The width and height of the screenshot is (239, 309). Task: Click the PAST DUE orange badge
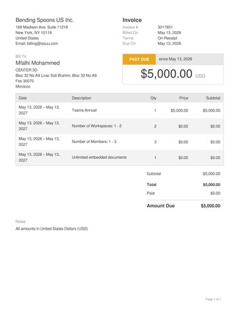click(139, 59)
